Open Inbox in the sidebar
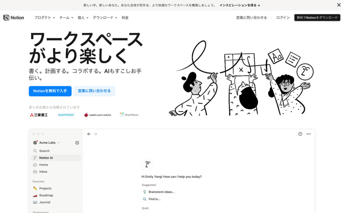Image resolution: width=341 pixels, height=213 pixels. 56,171
